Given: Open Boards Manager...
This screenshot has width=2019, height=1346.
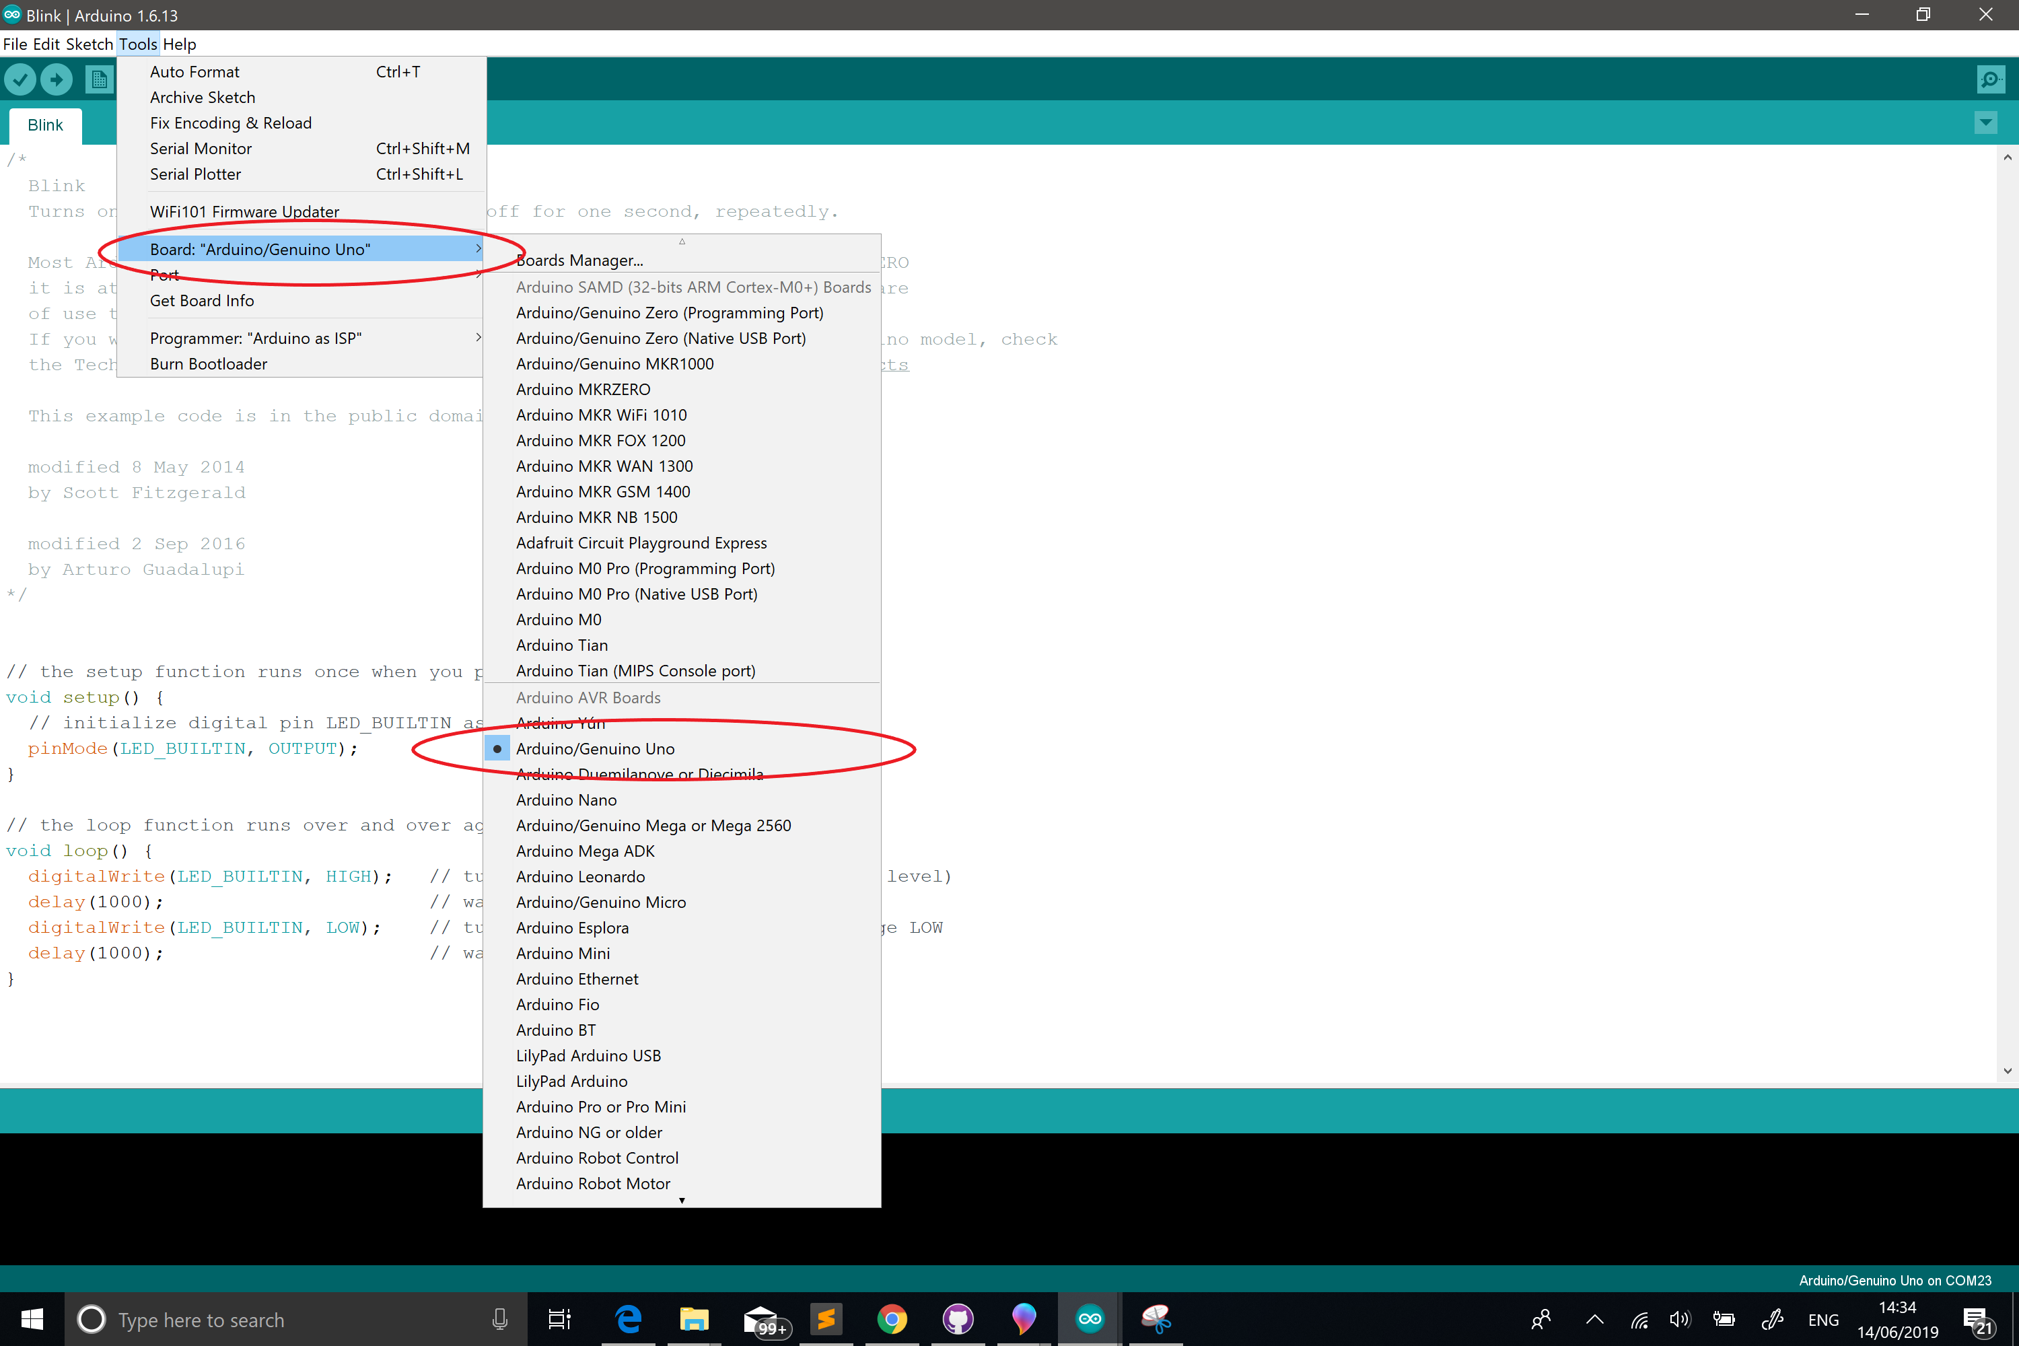Looking at the screenshot, I should (x=579, y=260).
